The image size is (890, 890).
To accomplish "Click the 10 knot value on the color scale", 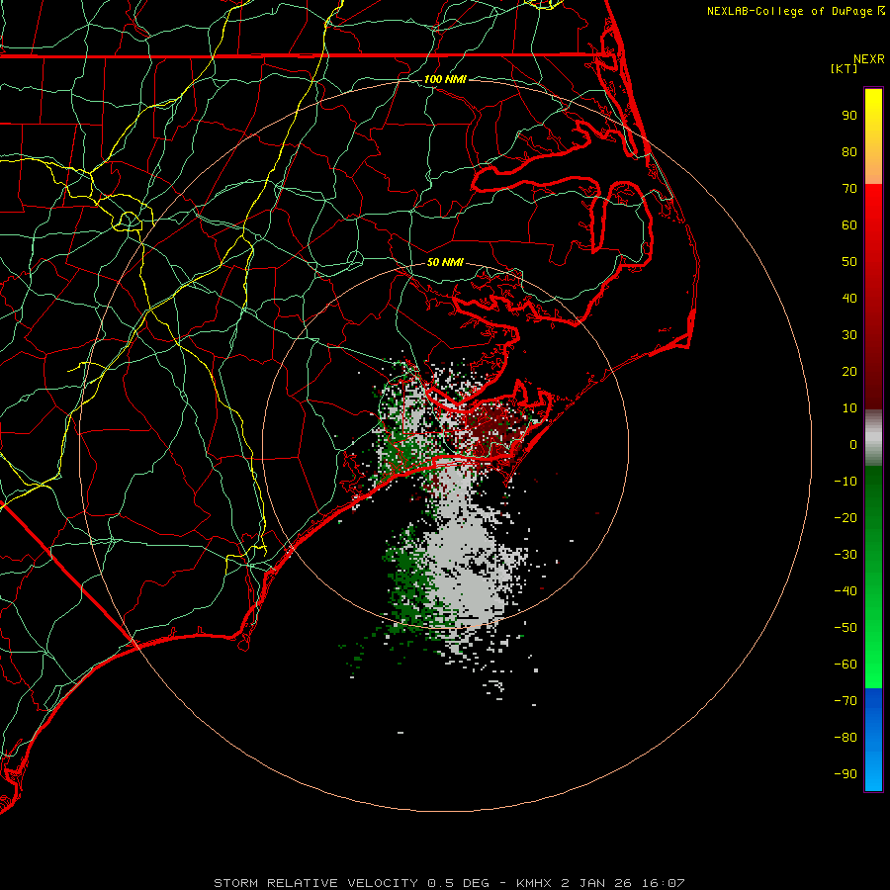I will click(849, 408).
